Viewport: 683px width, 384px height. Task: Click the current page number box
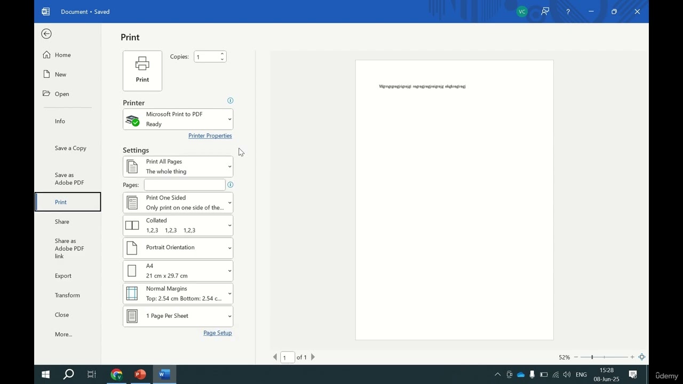(x=287, y=357)
